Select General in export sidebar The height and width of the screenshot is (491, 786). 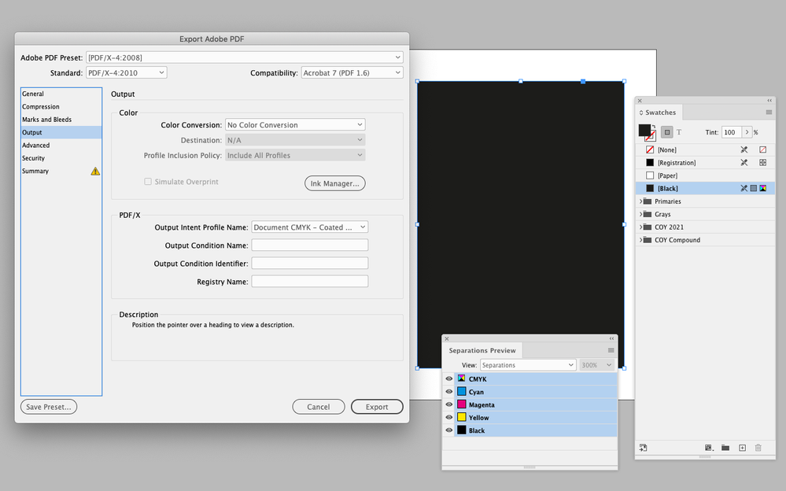(x=61, y=94)
